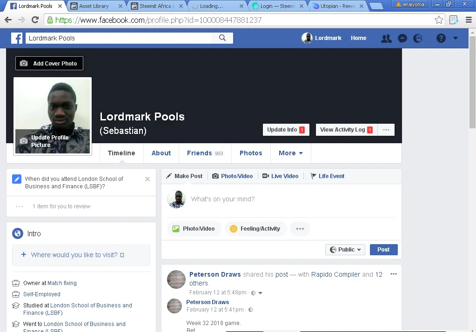
Task: Close the Login — Steemit browser tab
Action: tap(302, 6)
